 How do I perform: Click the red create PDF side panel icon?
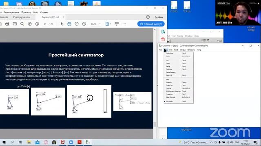click(x=163, y=39)
